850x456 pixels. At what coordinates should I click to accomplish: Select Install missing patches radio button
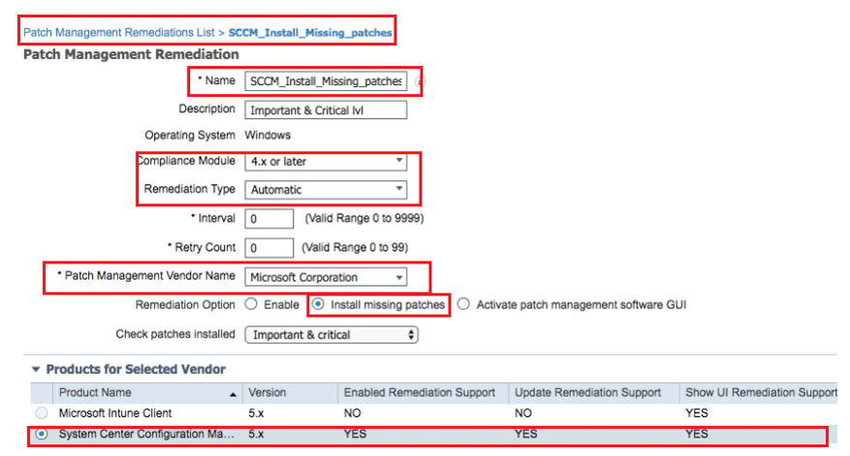tap(318, 304)
